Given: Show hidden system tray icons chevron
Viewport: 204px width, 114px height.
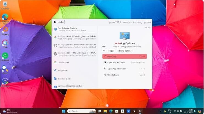Looking at the screenshot, I should coord(160,111).
